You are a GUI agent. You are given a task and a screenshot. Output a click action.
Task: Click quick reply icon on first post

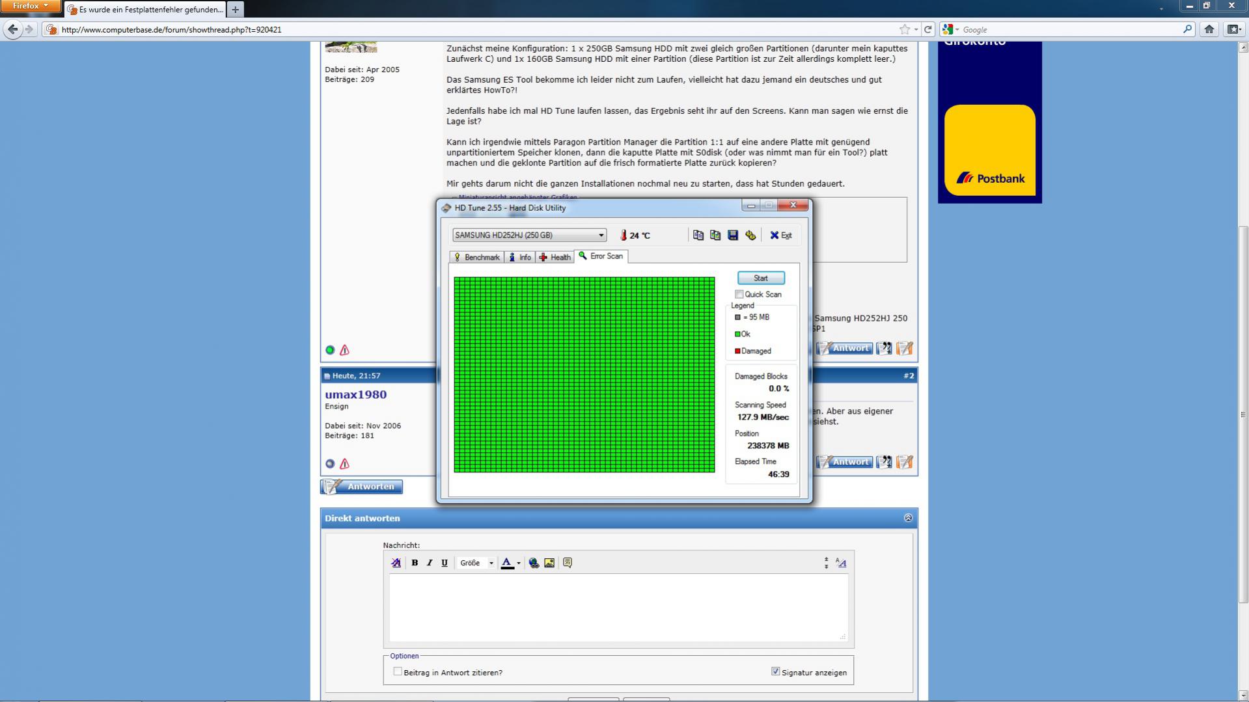[905, 349]
